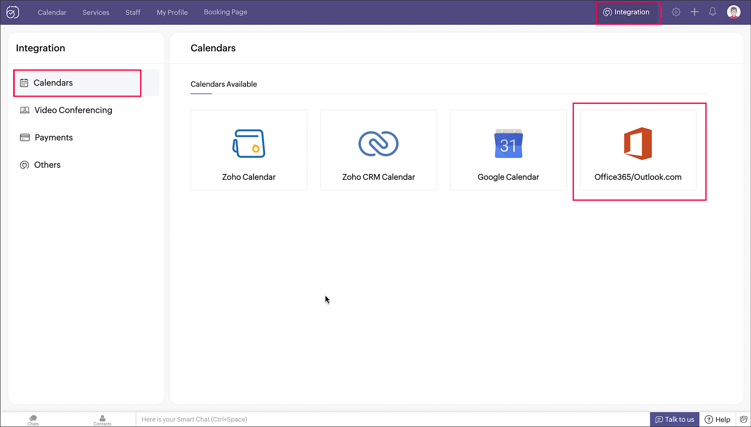751x427 pixels.
Task: Click the Zoho Bookings logo icon
Action: coord(13,12)
